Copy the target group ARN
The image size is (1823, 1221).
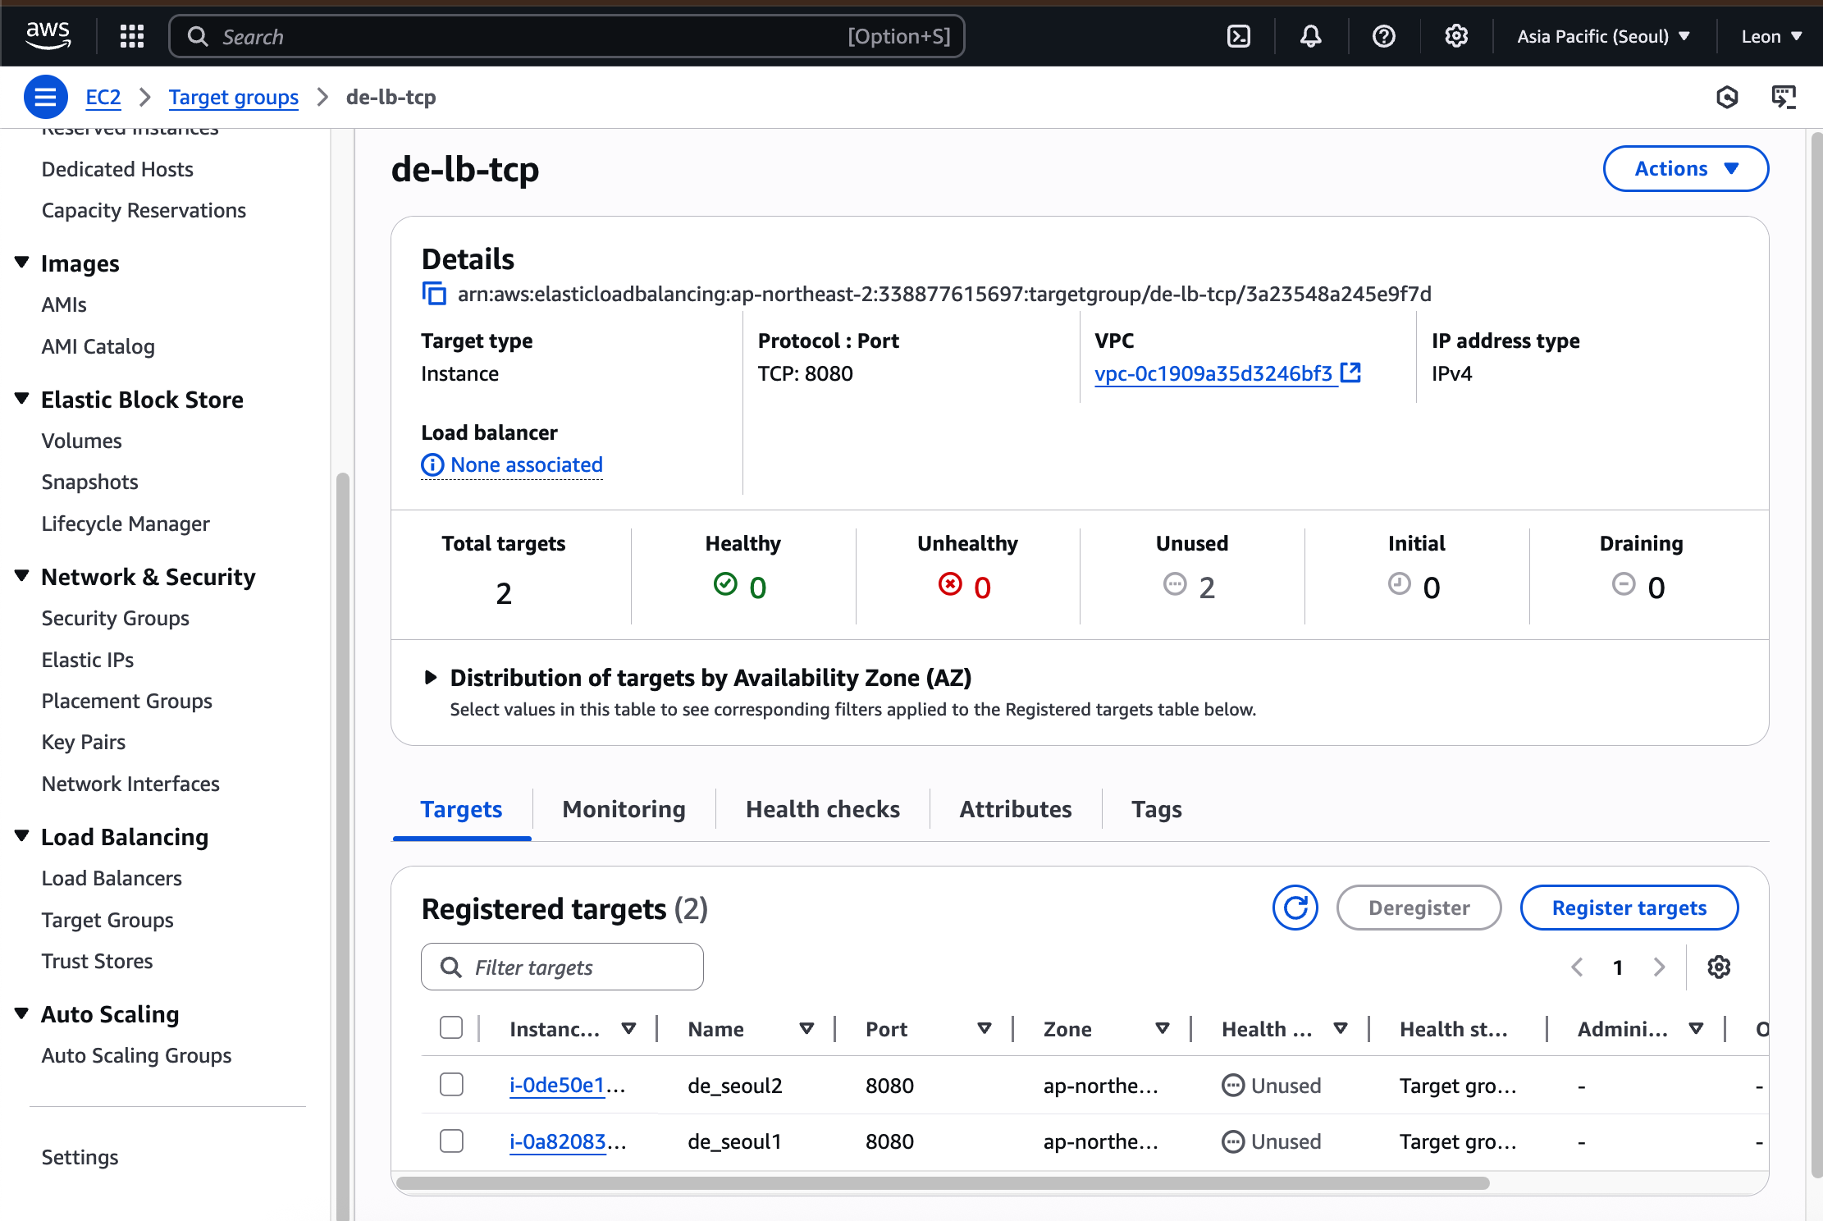[x=434, y=294]
